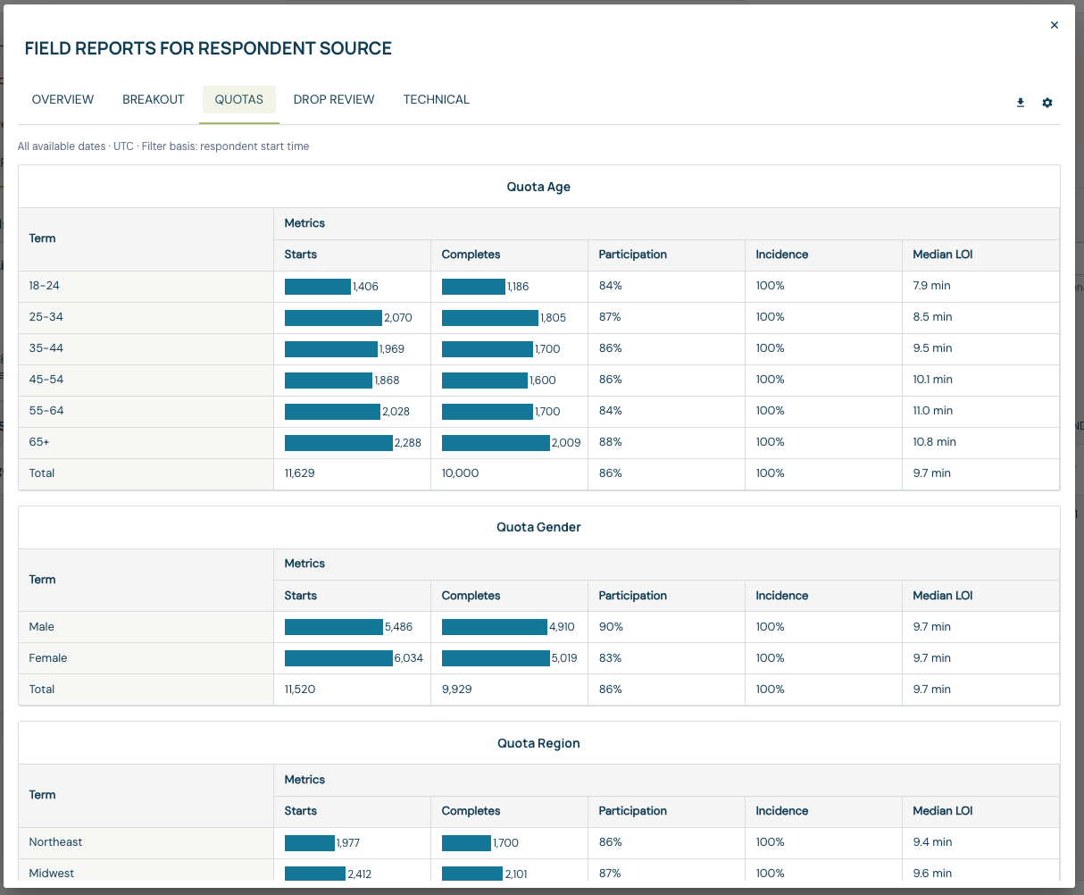Select the 'Quota Gender' table title

click(538, 527)
